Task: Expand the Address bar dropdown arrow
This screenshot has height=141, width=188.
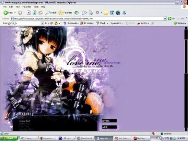Action: (165, 18)
